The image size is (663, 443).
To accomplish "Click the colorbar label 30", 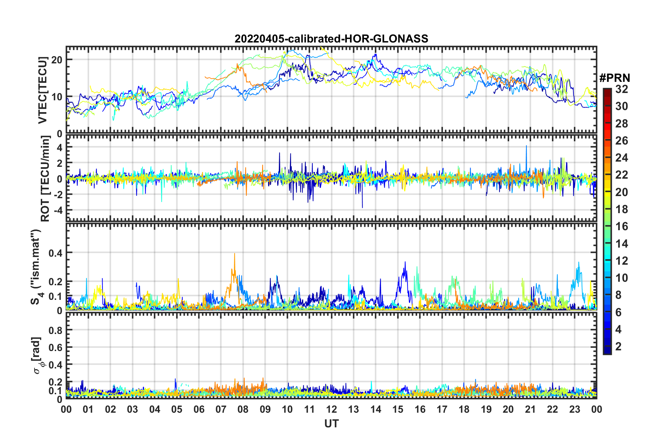I will [x=622, y=106].
